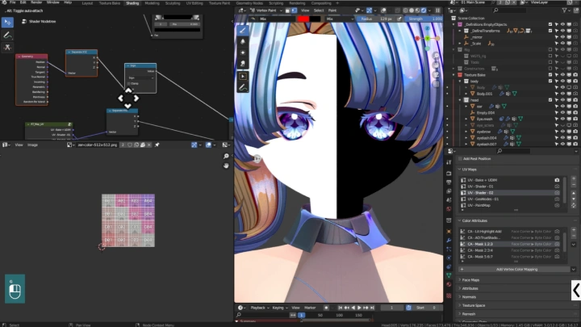
Task: Expand the Face Maps panel
Action: pos(470,280)
